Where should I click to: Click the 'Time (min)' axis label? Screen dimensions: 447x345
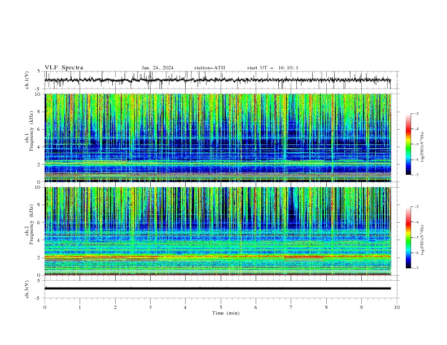[x=226, y=313]
